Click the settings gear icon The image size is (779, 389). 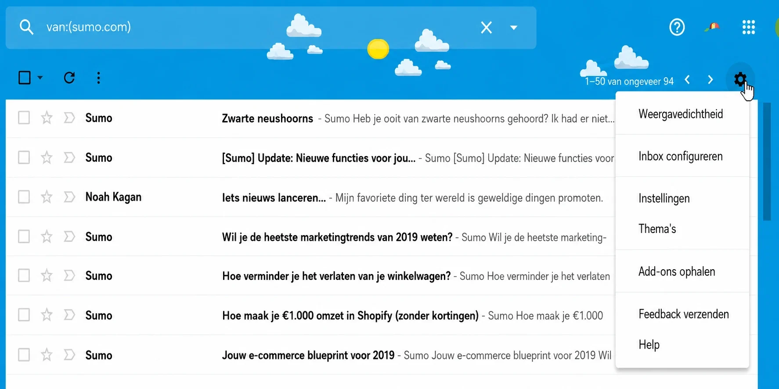point(740,79)
